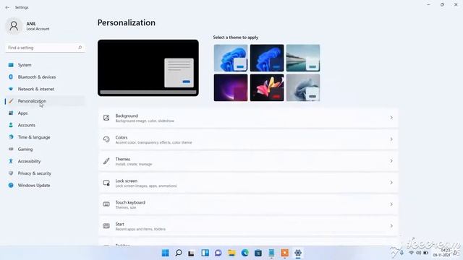Expand Colors using its chevron arrow
463x260 pixels.
click(x=391, y=139)
